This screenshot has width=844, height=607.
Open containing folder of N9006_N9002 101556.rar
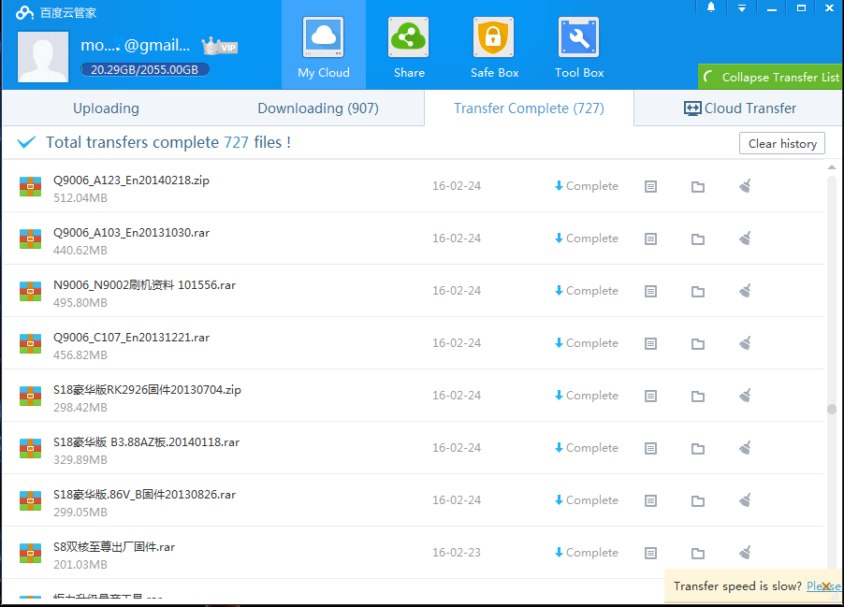[x=698, y=291]
